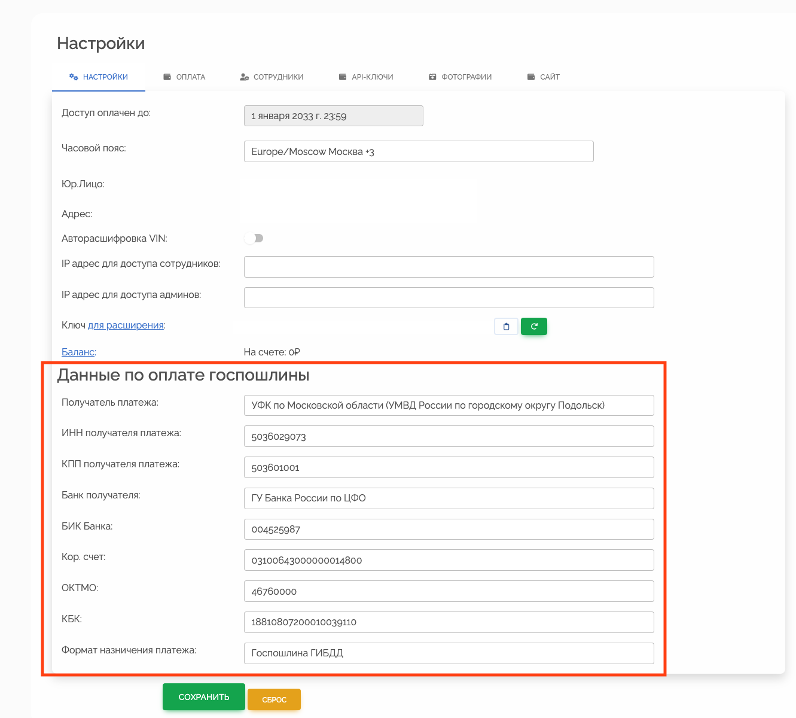Screen dimensions: 796x718
Task: Switch to the Сайт tab
Action: pyautogui.click(x=543, y=77)
